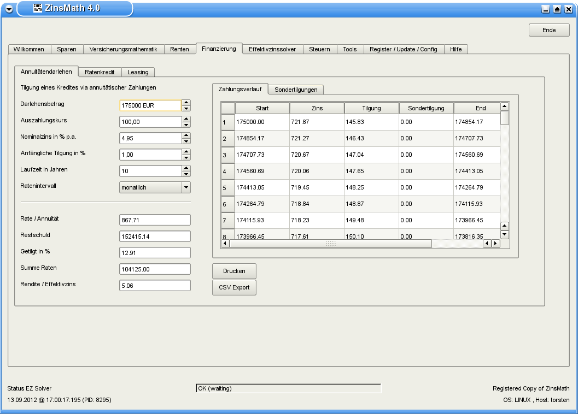The width and height of the screenshot is (578, 414).
Task: Increase Laufzeit in Jahren with up arrow
Action: pyautogui.click(x=186, y=168)
